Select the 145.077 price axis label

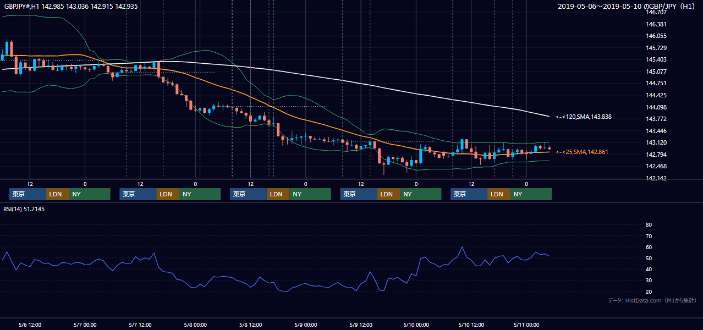pyautogui.click(x=656, y=71)
